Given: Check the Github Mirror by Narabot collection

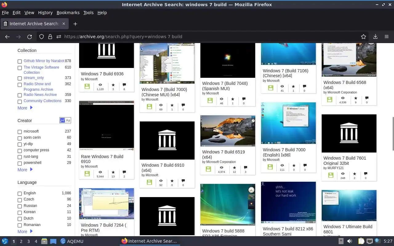Looking at the screenshot, I should [x=20, y=61].
